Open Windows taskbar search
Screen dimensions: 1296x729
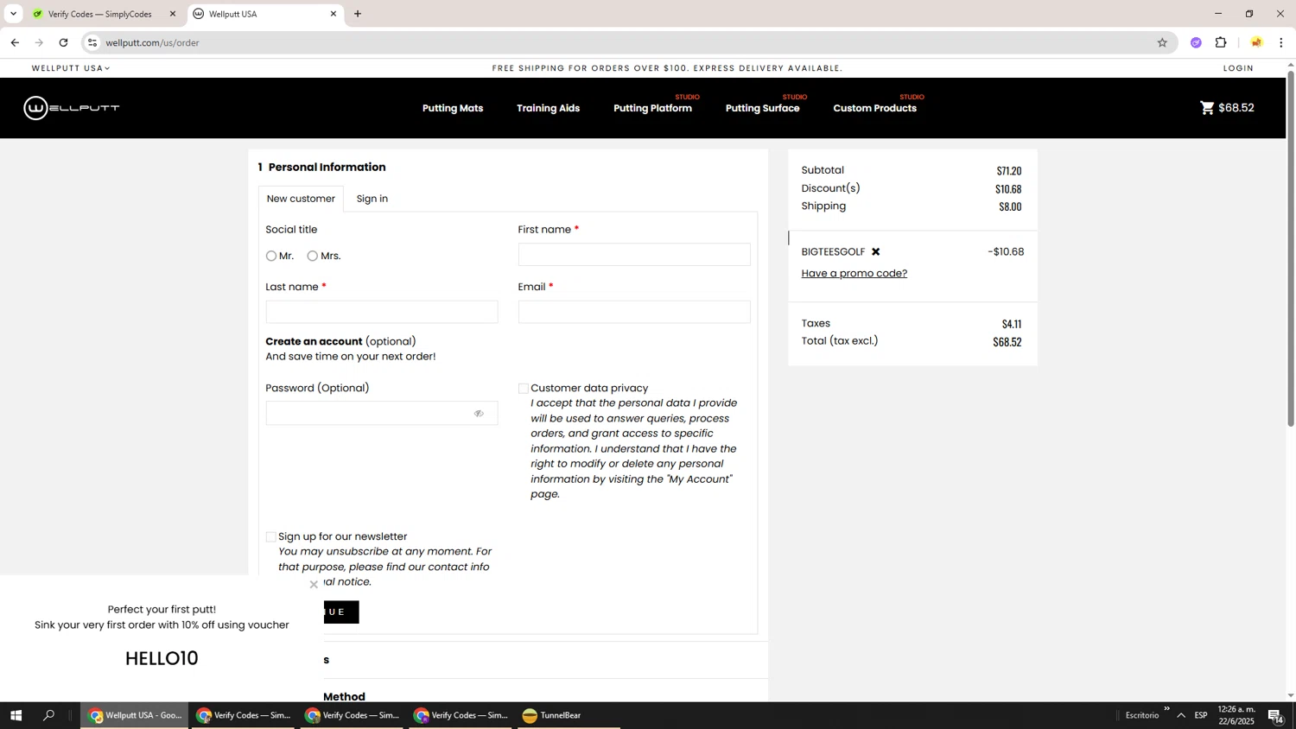coord(48,715)
